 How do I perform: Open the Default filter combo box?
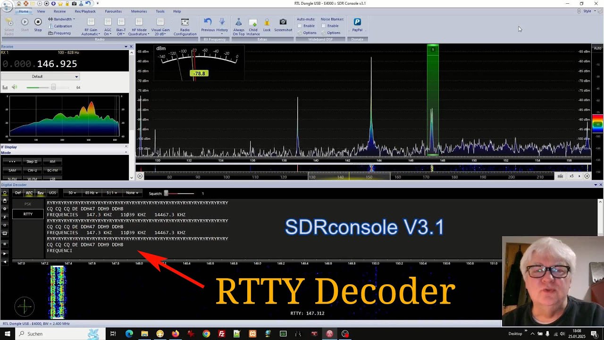click(40, 76)
